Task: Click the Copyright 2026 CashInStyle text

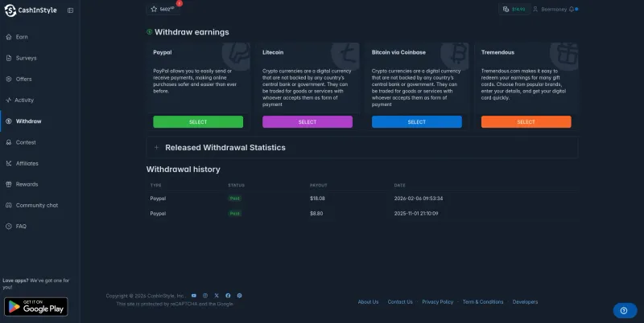Action: pyautogui.click(x=146, y=296)
